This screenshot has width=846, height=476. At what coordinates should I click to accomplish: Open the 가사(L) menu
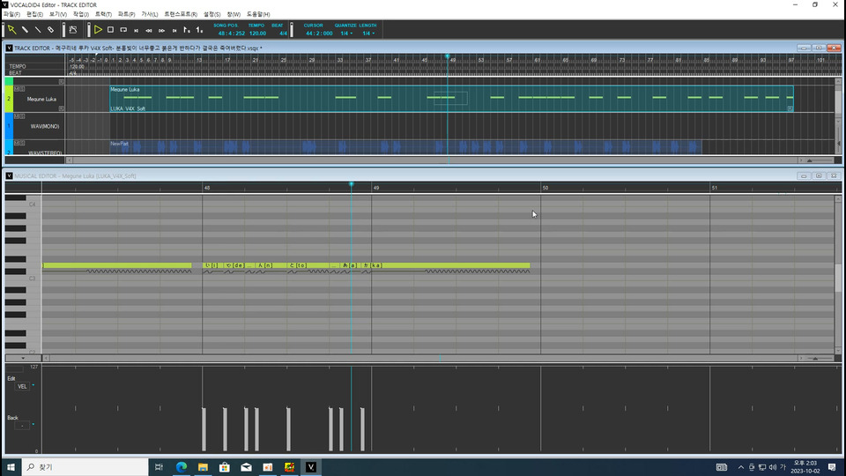coord(150,15)
